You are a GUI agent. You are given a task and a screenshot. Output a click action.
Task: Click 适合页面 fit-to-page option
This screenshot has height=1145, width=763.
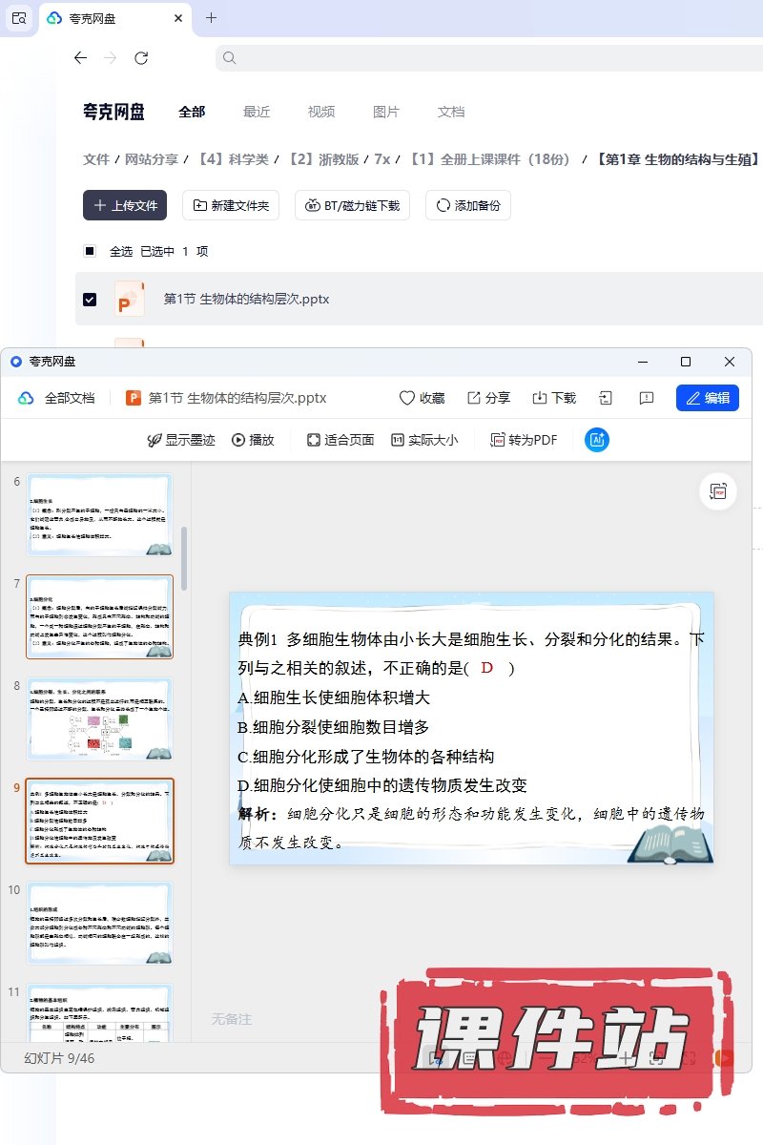[x=340, y=440]
